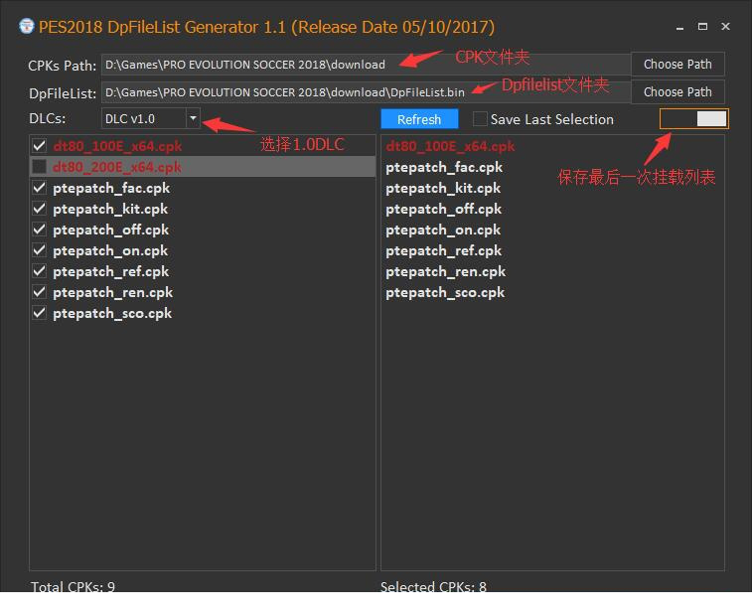The width and height of the screenshot is (752, 615).
Task: Select ptepatch_sco.cpk name in left list
Action: [x=112, y=313]
